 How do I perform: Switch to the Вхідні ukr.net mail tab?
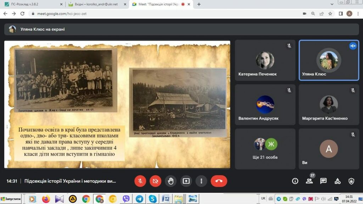(96, 4)
